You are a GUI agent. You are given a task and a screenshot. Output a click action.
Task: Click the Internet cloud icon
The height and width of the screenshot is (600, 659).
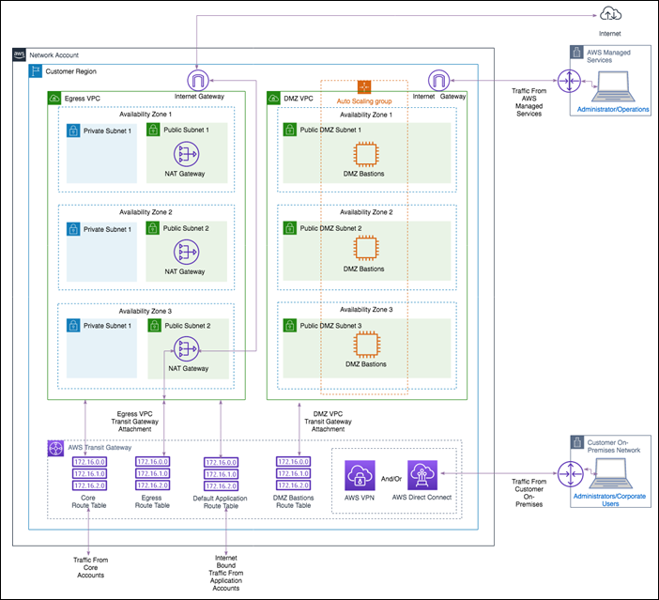click(609, 12)
